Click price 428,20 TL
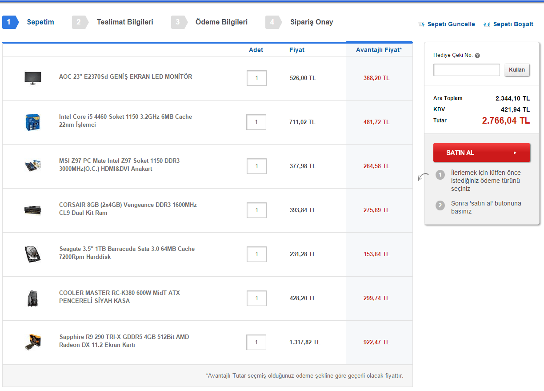Screen dimensions: 544x391 (x=303, y=298)
